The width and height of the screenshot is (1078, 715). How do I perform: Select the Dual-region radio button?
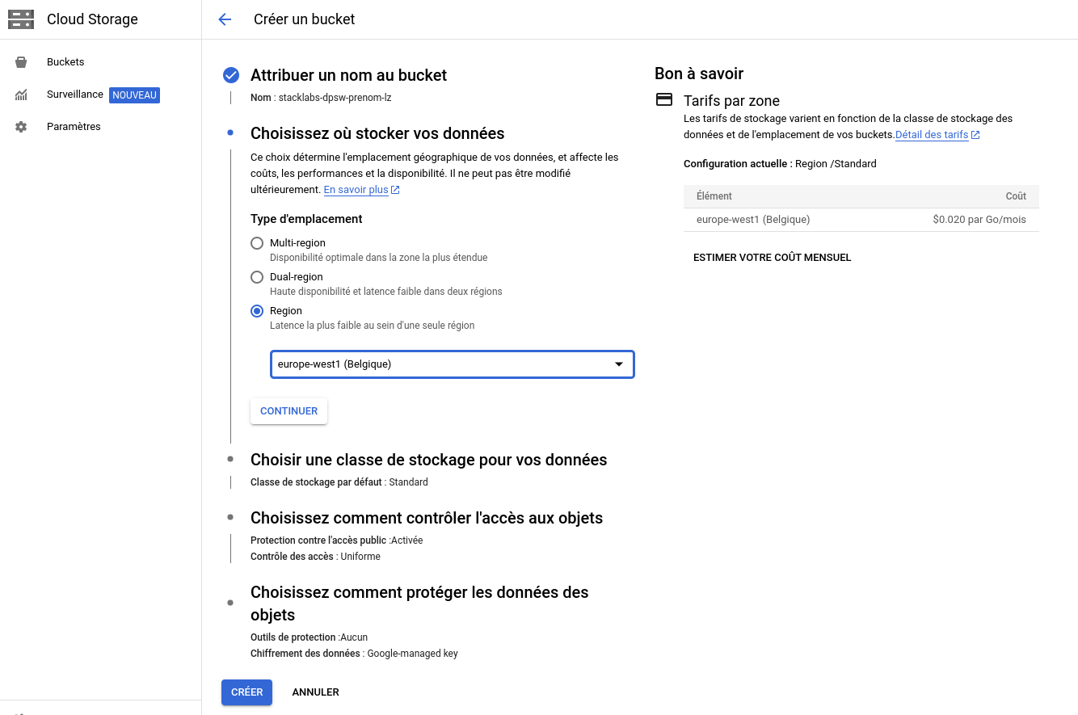click(257, 277)
